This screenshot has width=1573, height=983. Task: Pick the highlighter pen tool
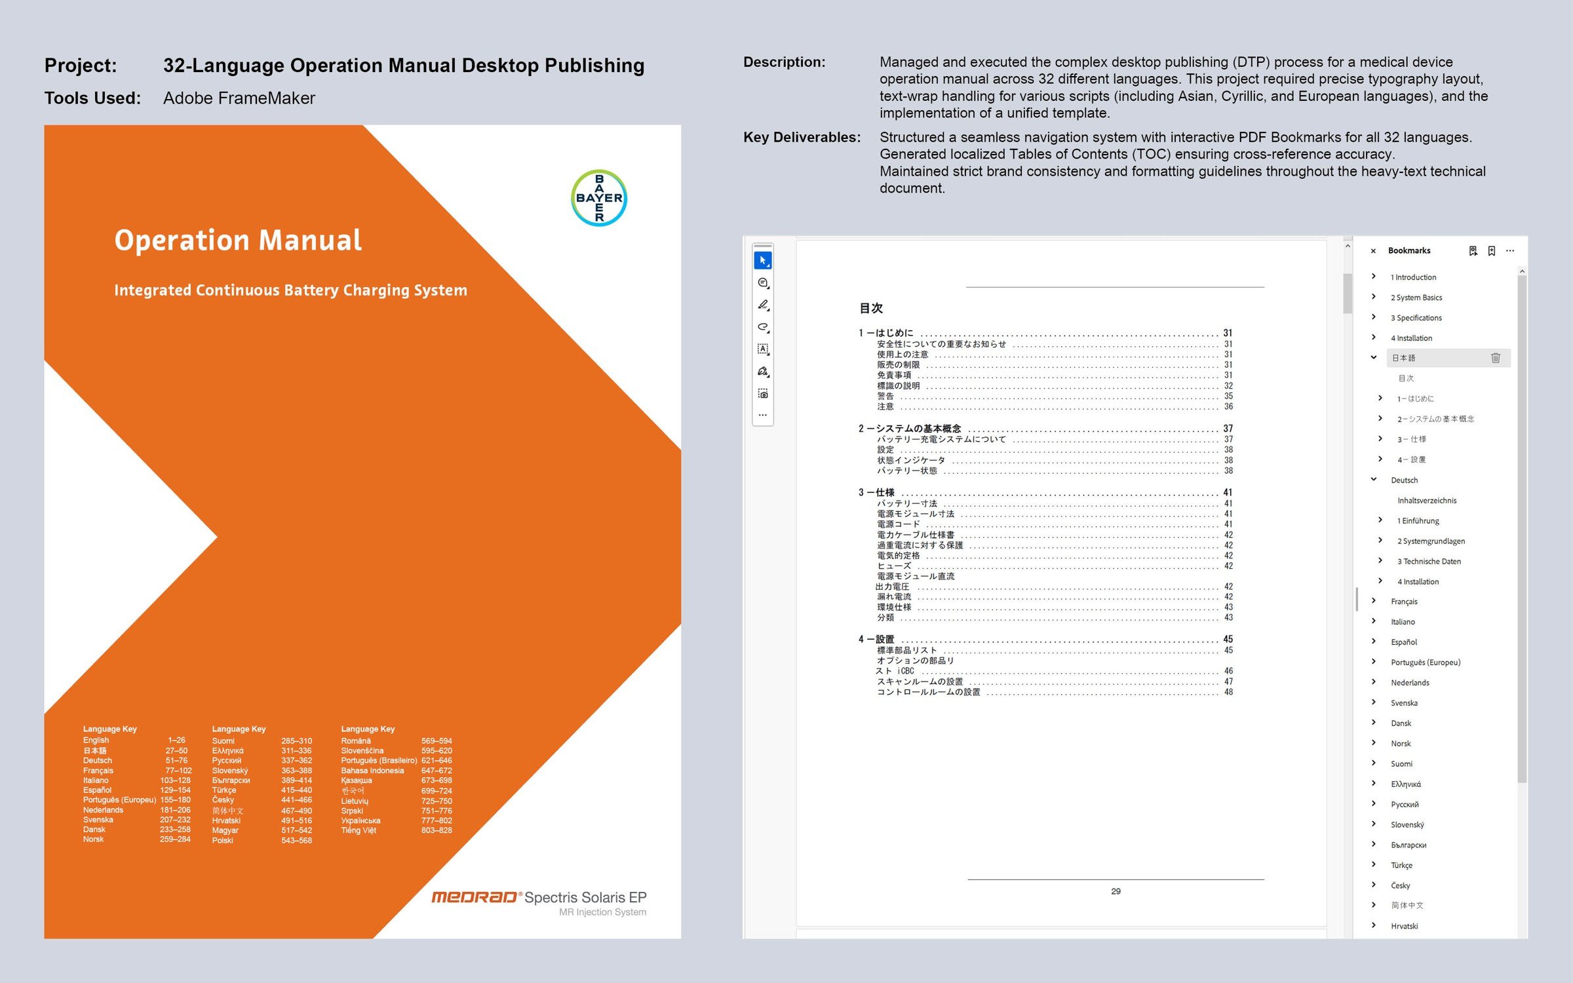[x=762, y=305]
